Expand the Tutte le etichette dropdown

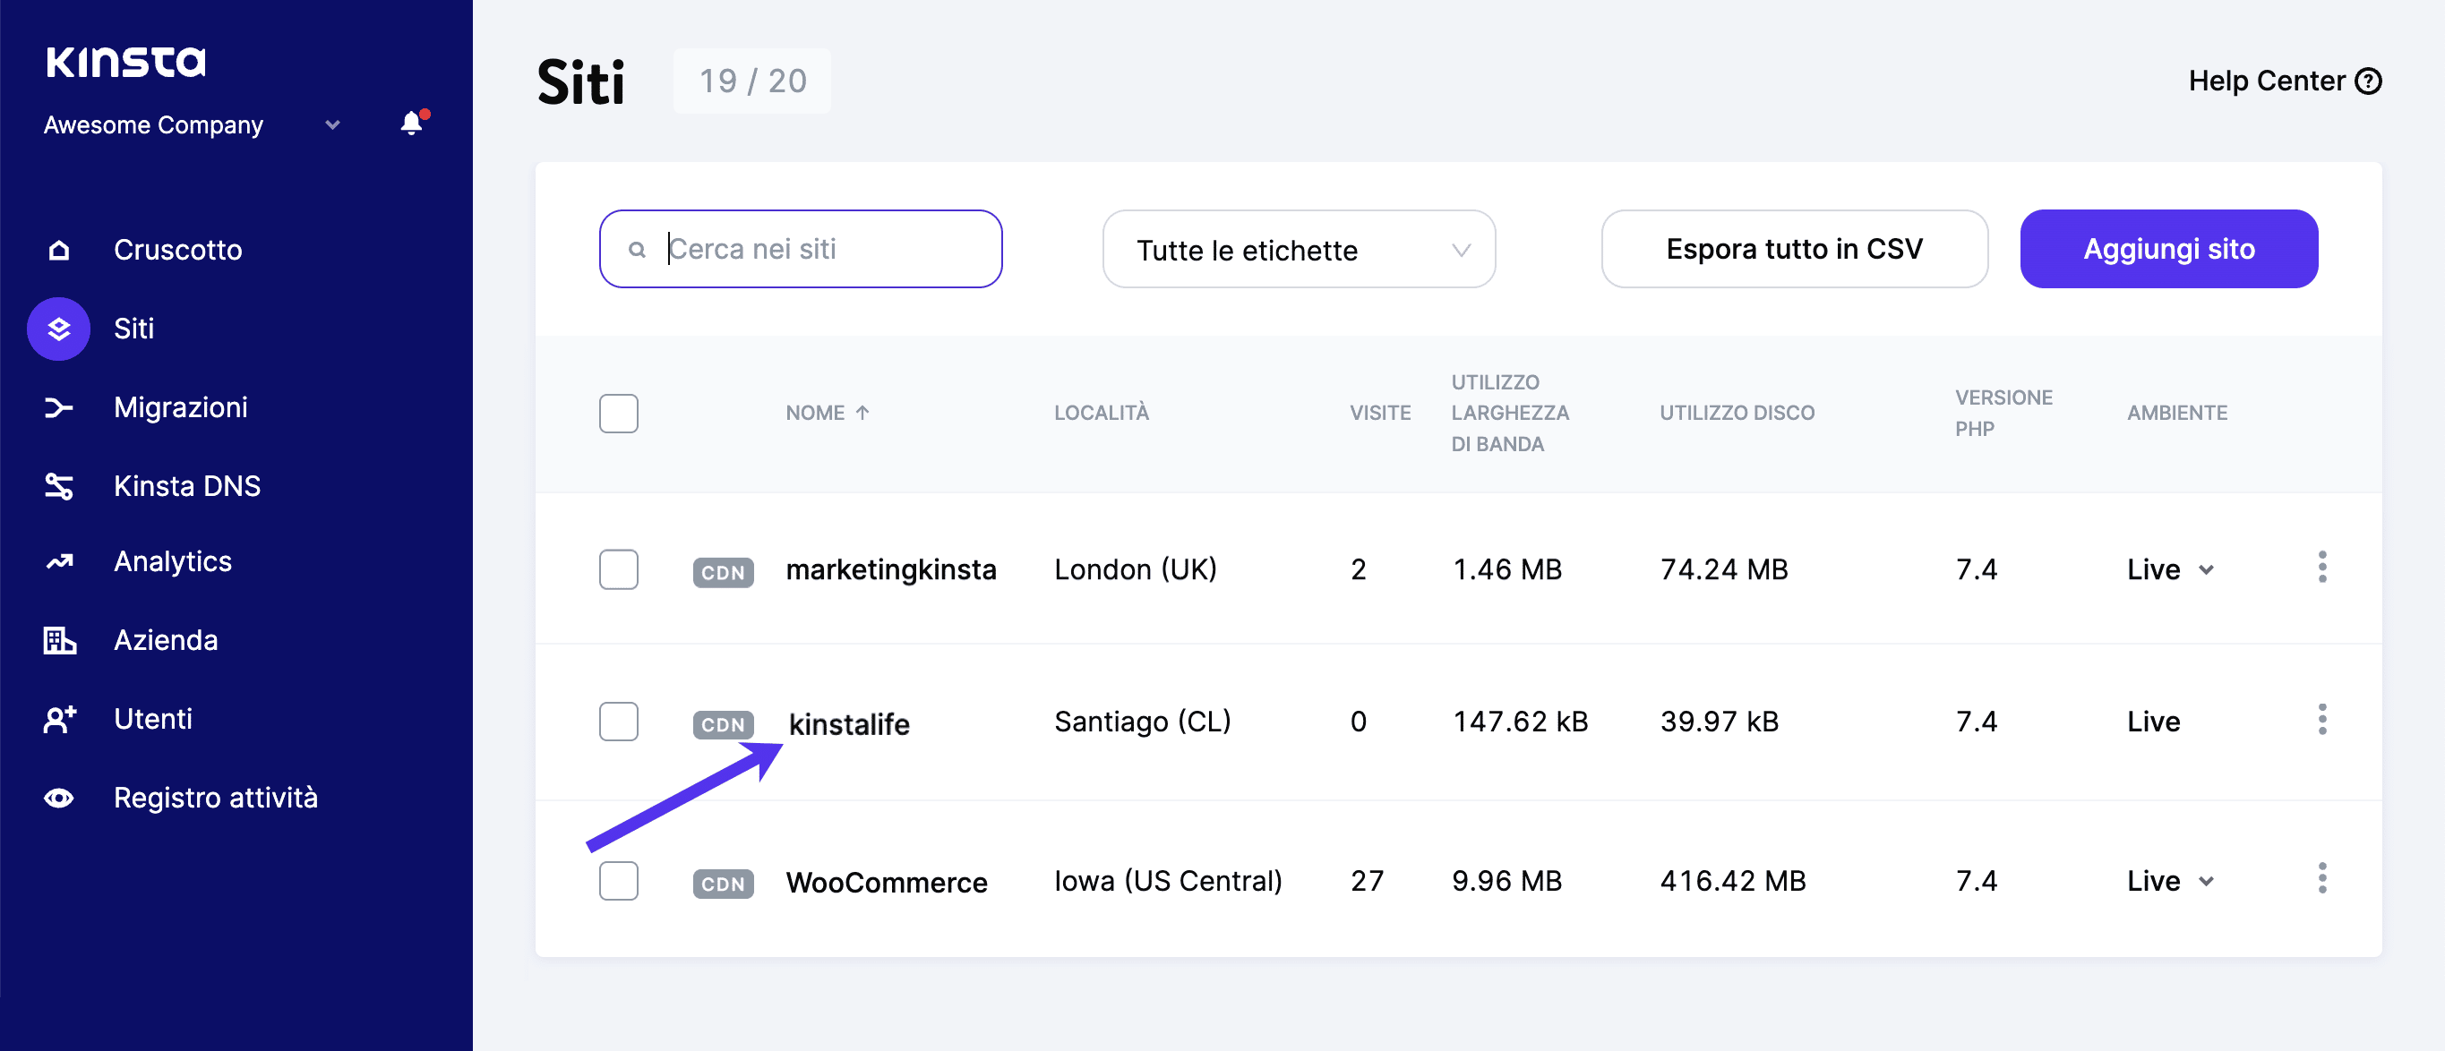[1298, 249]
